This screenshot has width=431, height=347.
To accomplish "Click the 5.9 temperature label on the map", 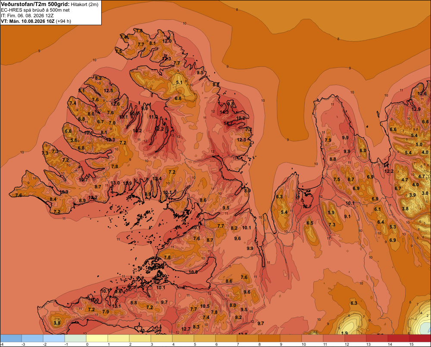I will click(331, 213).
